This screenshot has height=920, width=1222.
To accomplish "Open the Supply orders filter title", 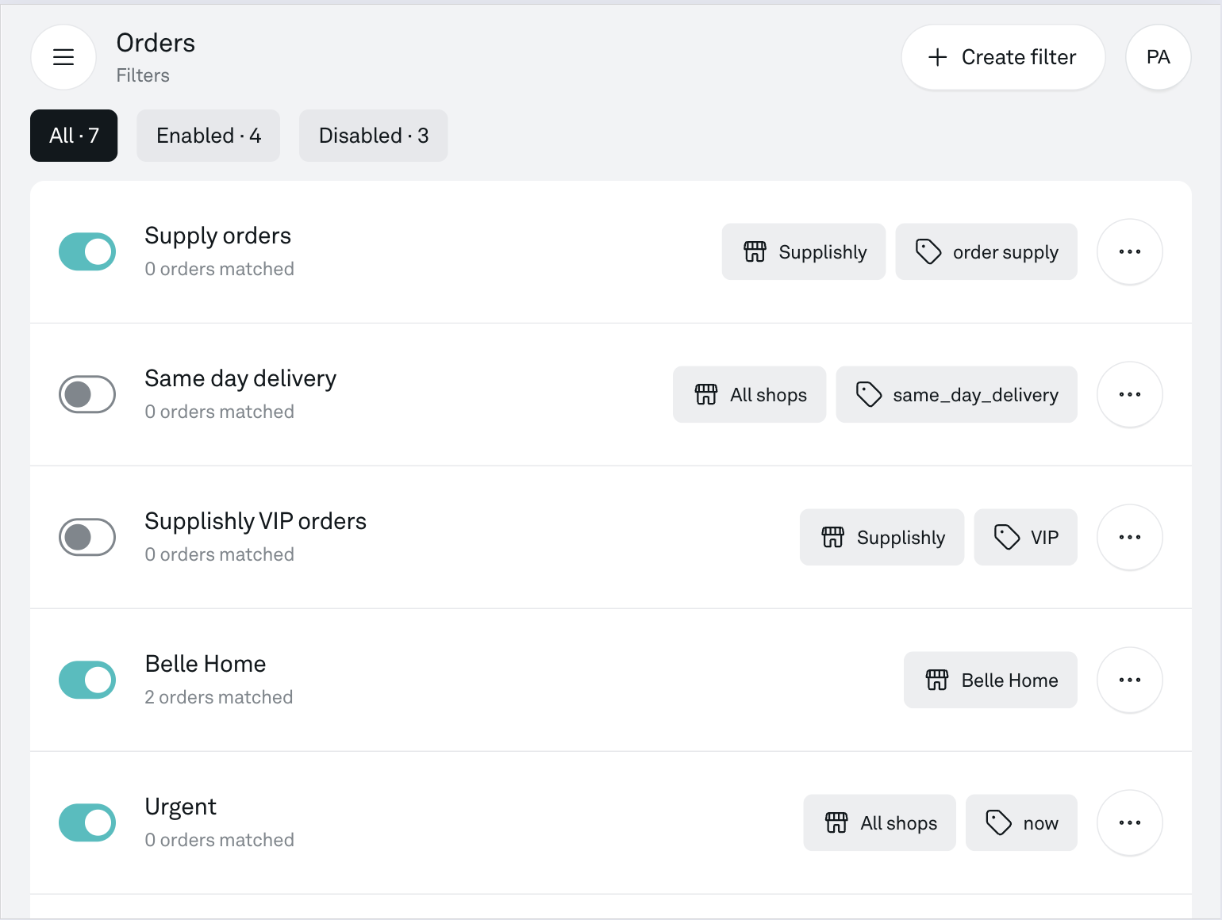I will 217,236.
